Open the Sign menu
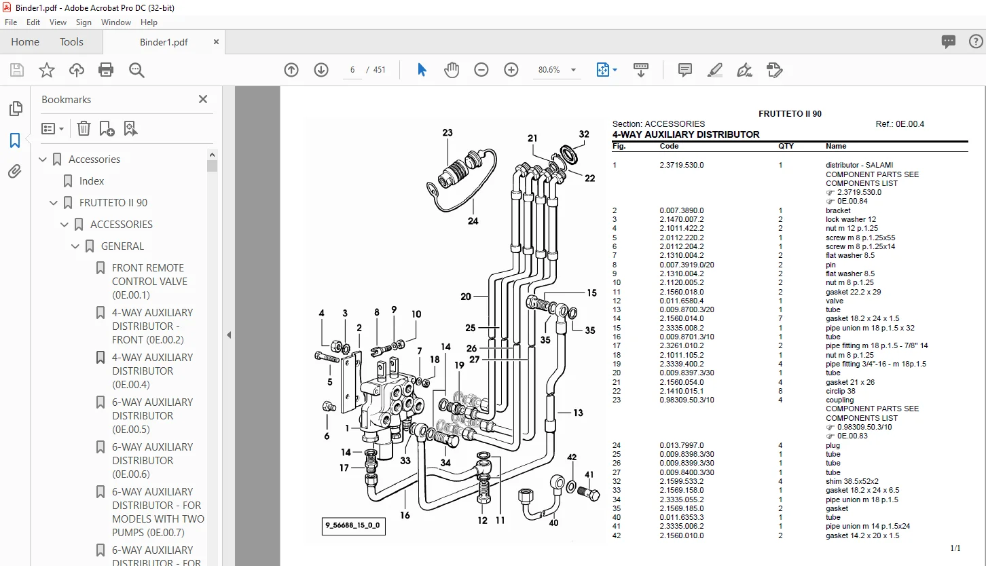Image resolution: width=986 pixels, height=566 pixels. (x=84, y=22)
